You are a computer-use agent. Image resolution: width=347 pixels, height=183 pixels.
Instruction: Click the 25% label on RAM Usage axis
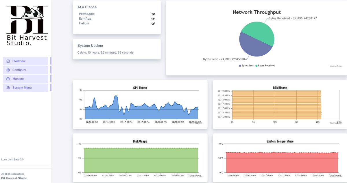339,122
